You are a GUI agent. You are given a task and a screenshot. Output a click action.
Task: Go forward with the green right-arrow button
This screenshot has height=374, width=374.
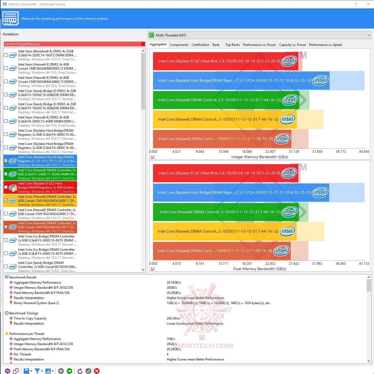coord(69,371)
